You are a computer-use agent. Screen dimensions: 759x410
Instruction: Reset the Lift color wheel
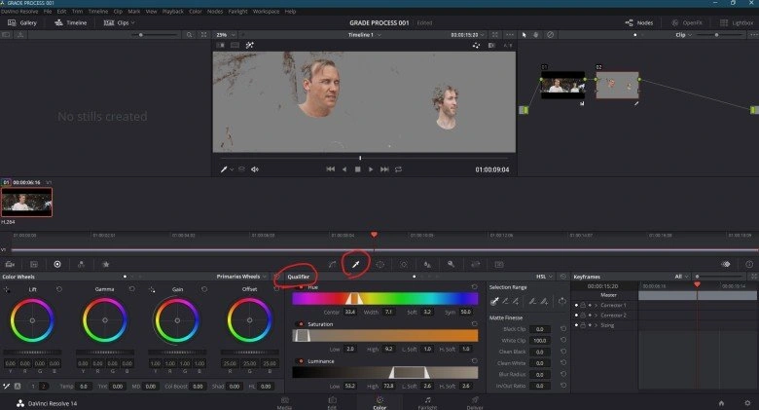pos(59,289)
